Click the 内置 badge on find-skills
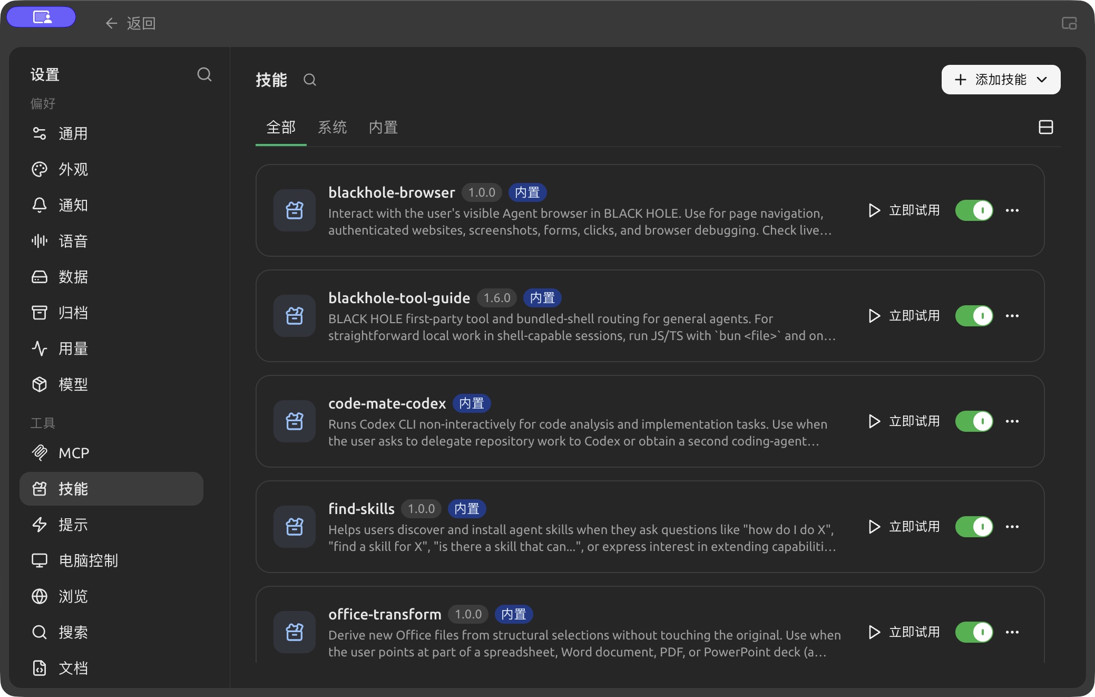This screenshot has width=1095, height=697. (467, 509)
